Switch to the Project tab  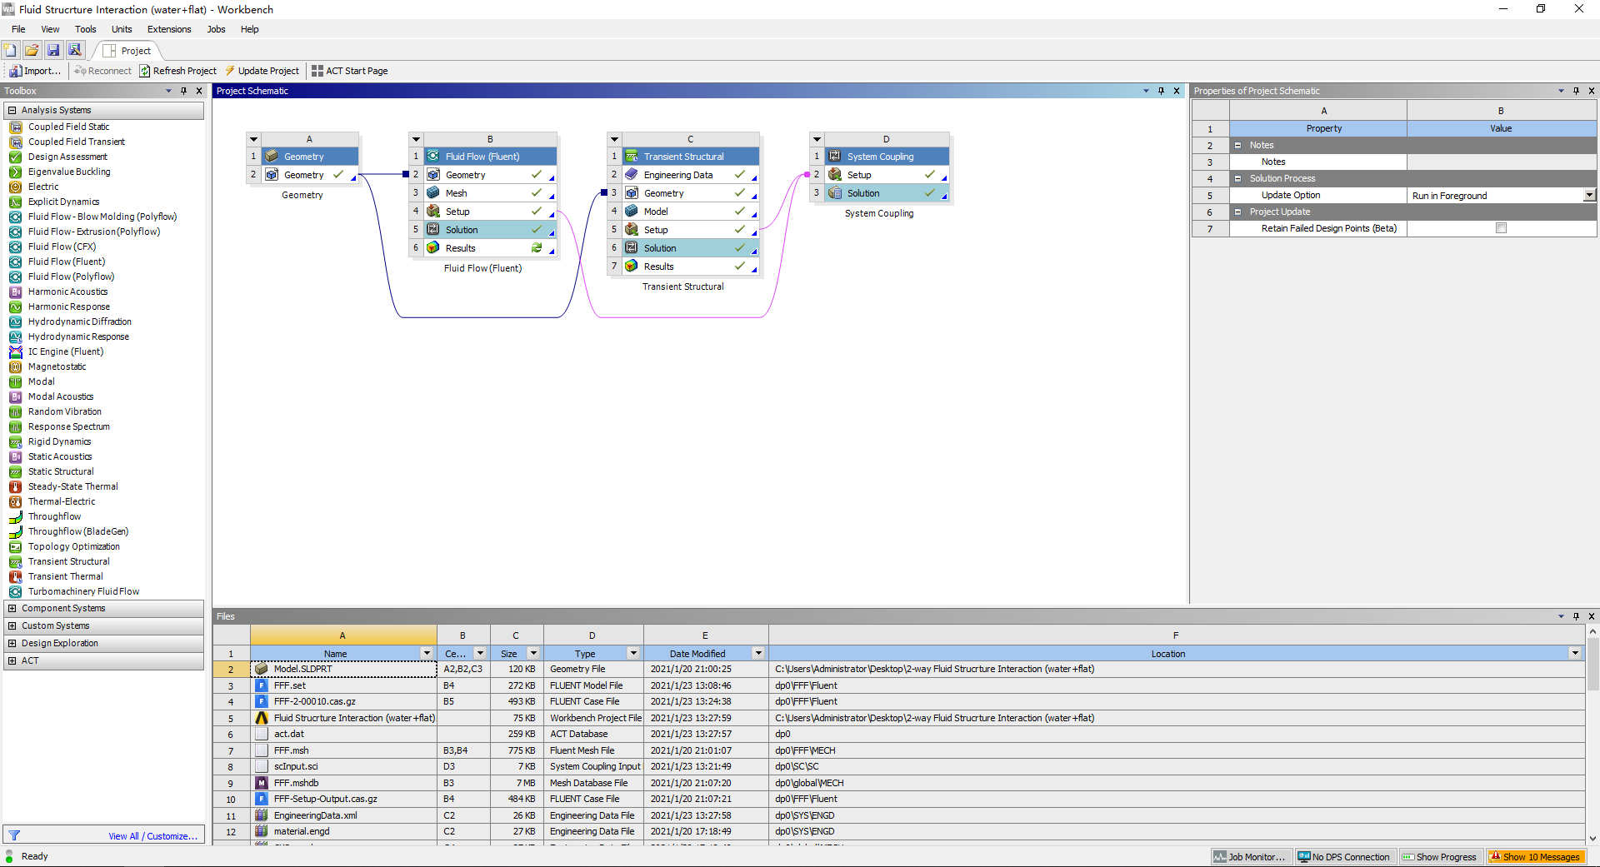click(127, 51)
